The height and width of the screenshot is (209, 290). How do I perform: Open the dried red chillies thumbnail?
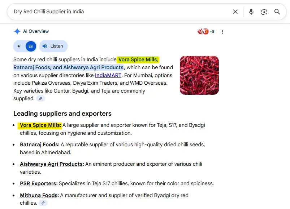199,75
